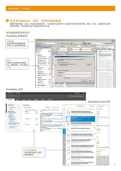The height and width of the screenshot is (171, 121).
Task: Collapse the Cognition group set
Action: tap(37, 55)
